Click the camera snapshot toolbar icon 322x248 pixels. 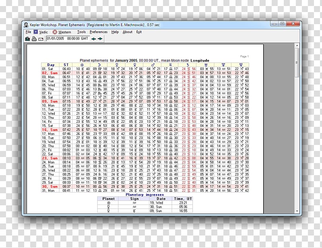[x=28, y=39]
